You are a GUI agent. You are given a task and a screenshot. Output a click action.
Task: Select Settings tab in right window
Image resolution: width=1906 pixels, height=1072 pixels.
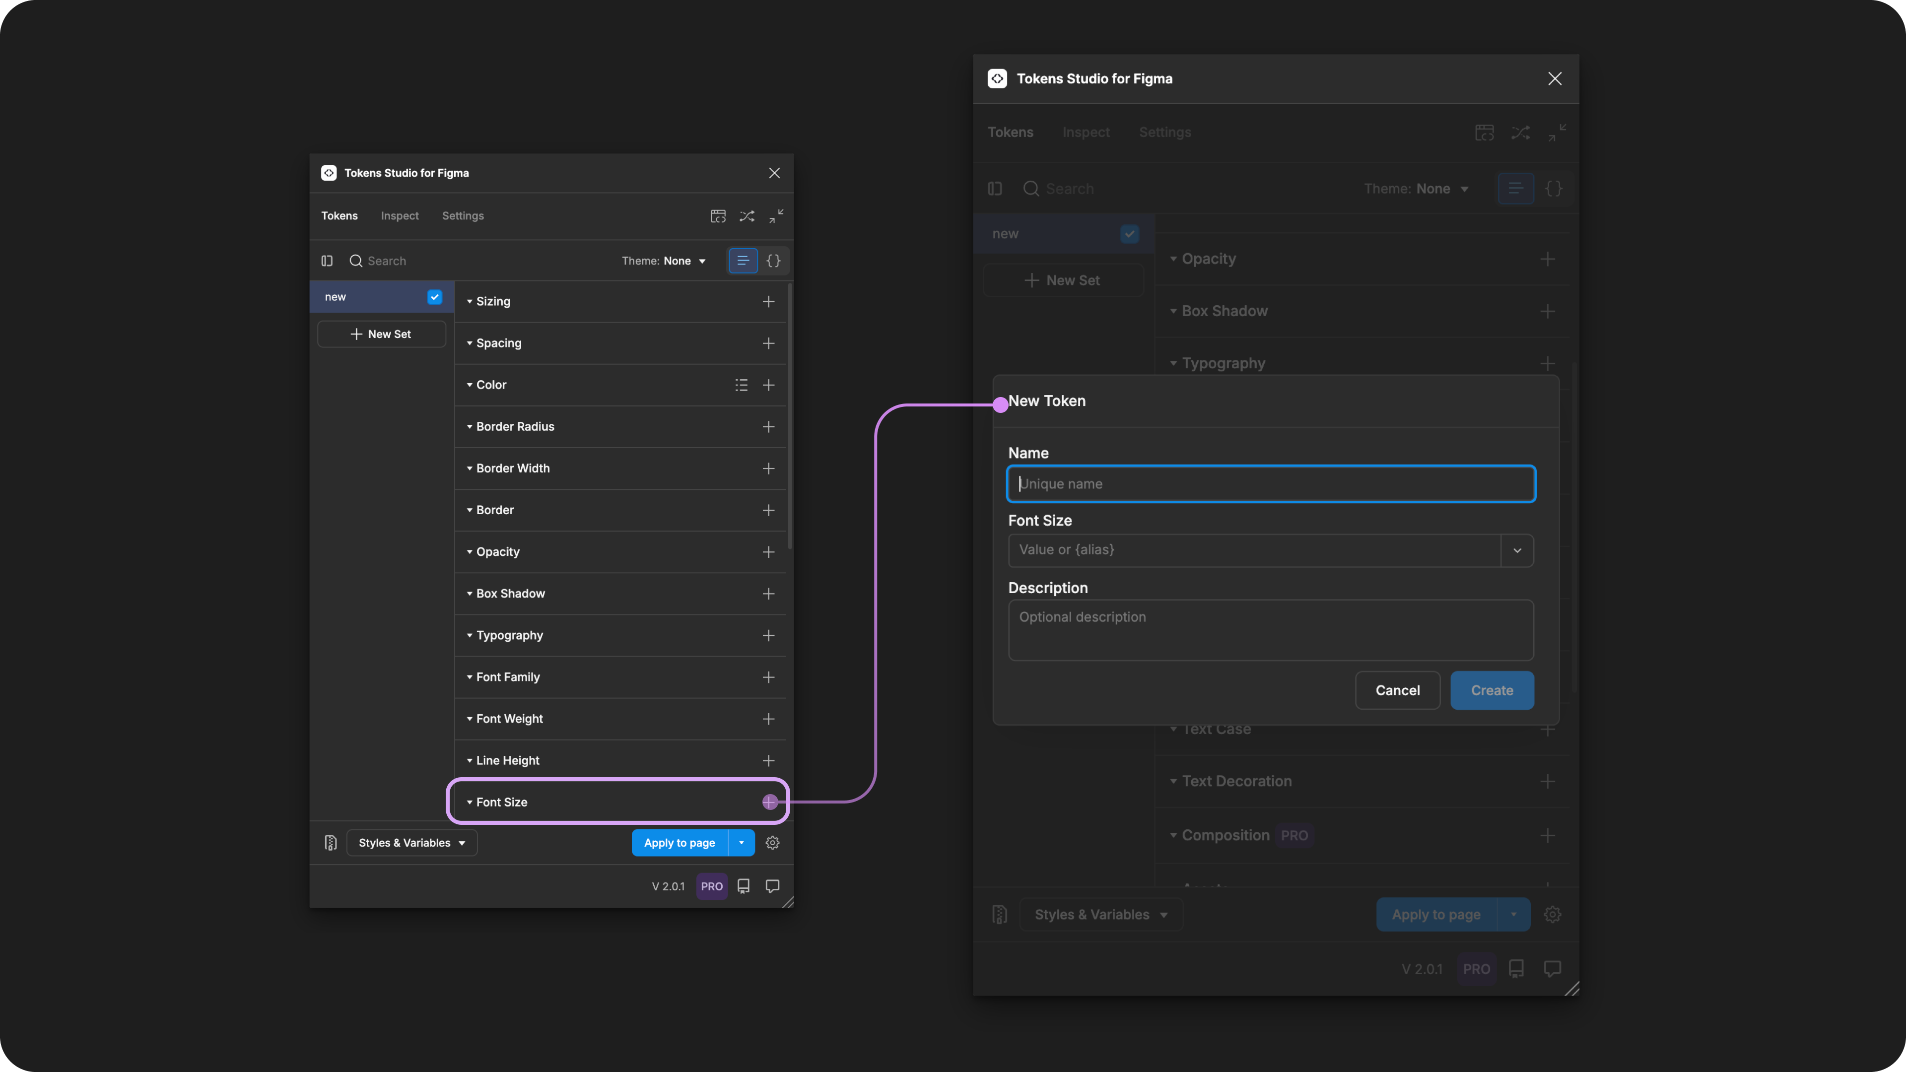1164,133
